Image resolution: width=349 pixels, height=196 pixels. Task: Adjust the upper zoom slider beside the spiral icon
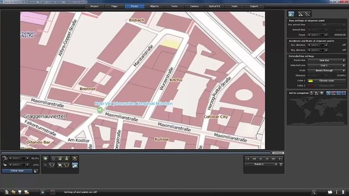coord(19,158)
